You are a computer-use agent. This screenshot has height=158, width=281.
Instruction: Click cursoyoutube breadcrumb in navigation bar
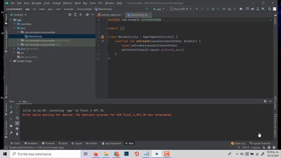click(84, 9)
